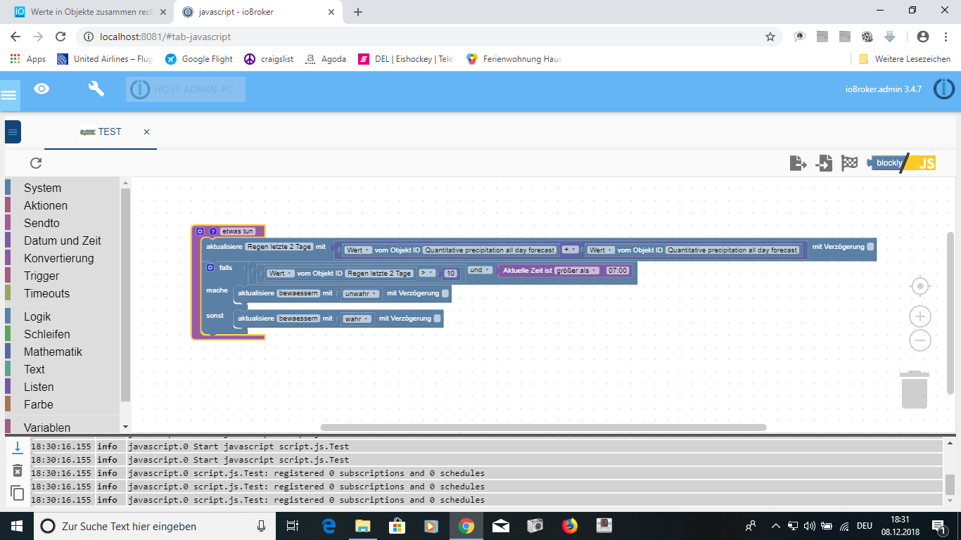This screenshot has width=961, height=540.
Task: Click the log download arrow icon
Action: 18,447
